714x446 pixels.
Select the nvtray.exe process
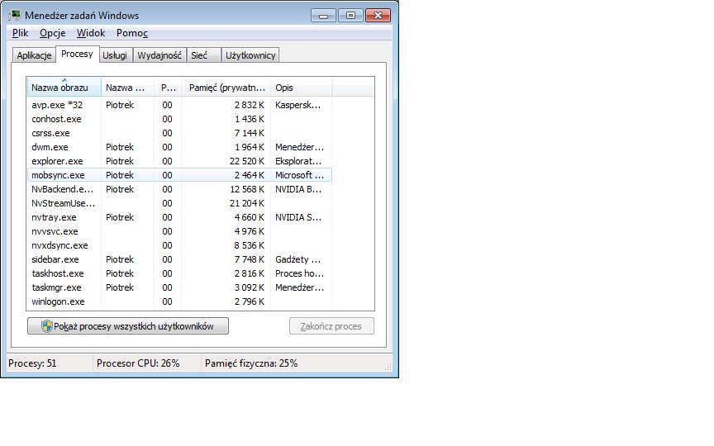[x=179, y=217]
